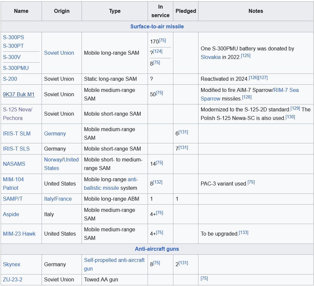Click the In service column header

[x=160, y=11]
